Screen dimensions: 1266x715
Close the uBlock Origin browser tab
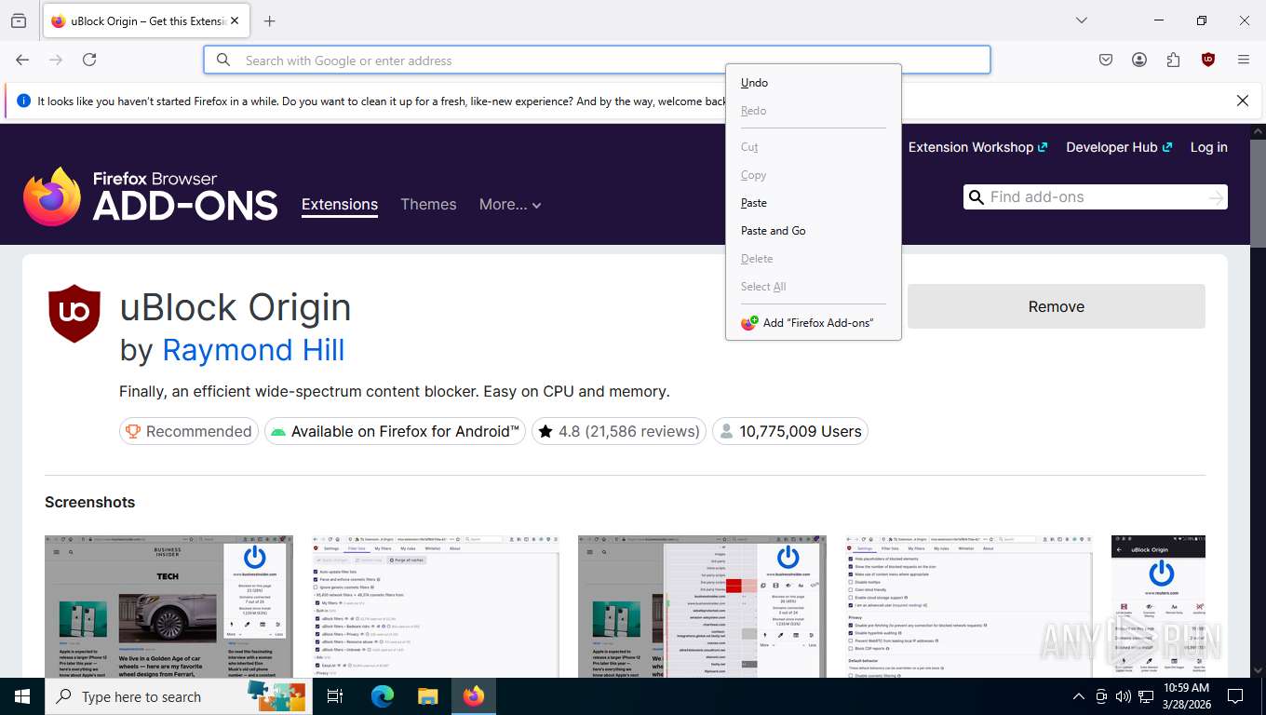point(233,20)
